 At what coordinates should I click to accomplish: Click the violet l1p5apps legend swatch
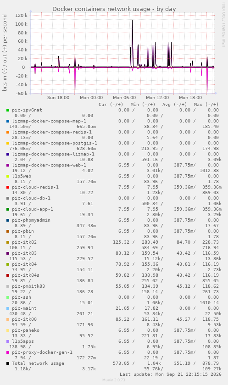(x=8, y=341)
